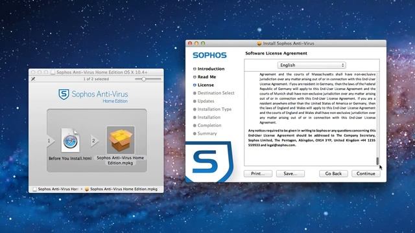Click the Sophos Anti-Virus Home volume path item
This screenshot has height=233, width=415.
pyautogui.click(x=56, y=189)
